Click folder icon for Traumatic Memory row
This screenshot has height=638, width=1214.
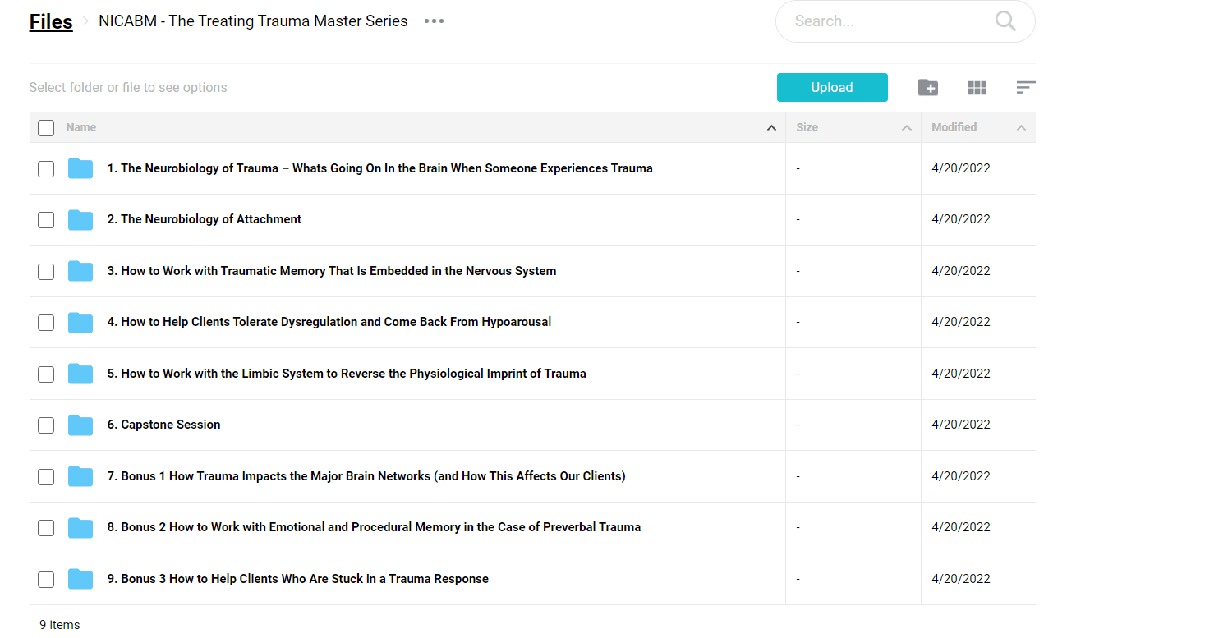[x=80, y=271]
